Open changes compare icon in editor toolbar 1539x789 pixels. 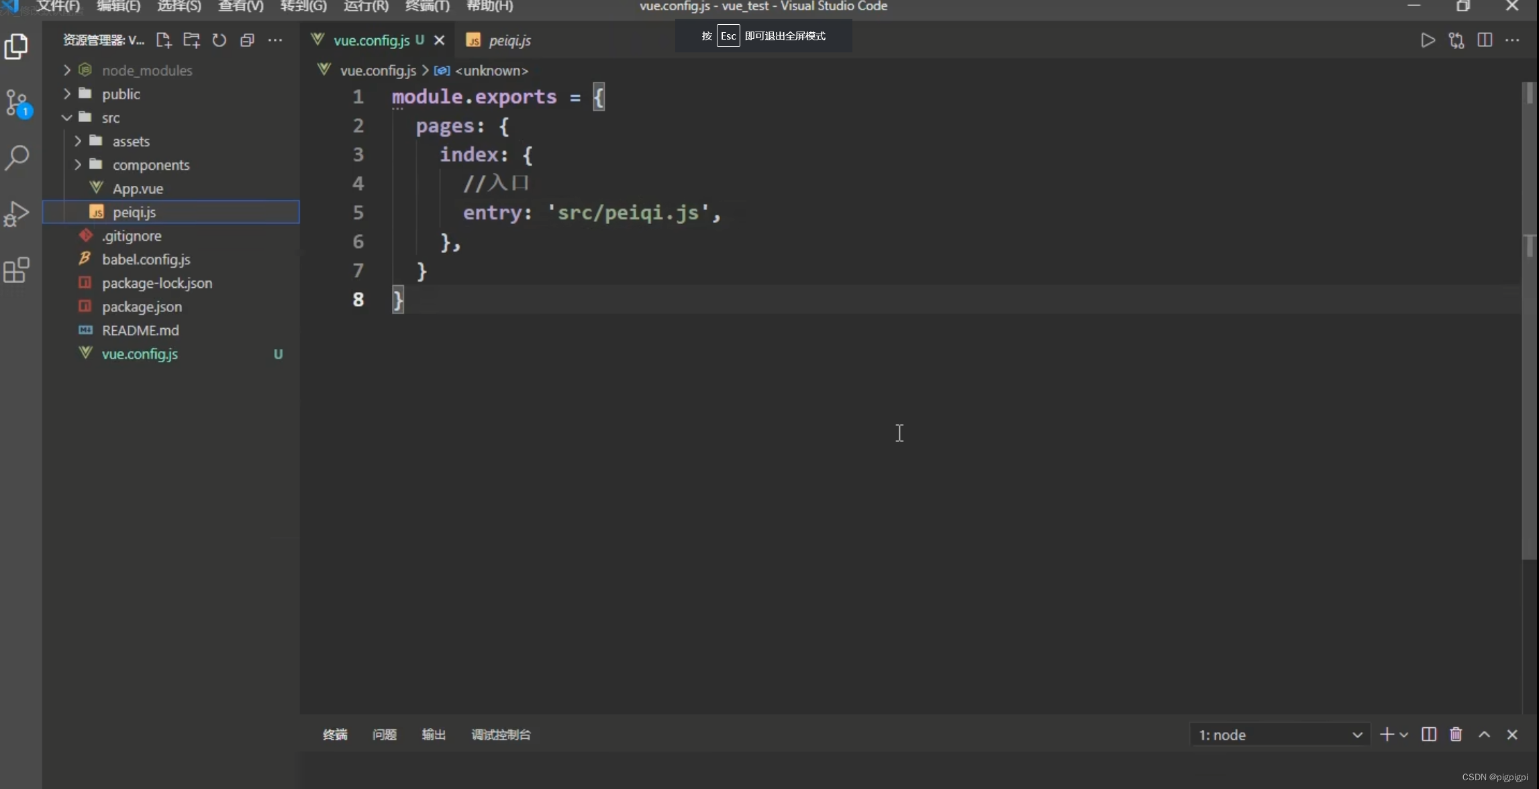[x=1456, y=40]
